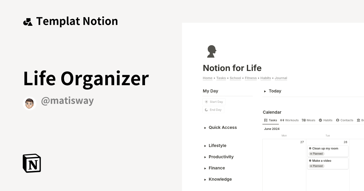Open Contacts via the person icon
The image size is (364, 191).
pyautogui.click(x=338, y=120)
